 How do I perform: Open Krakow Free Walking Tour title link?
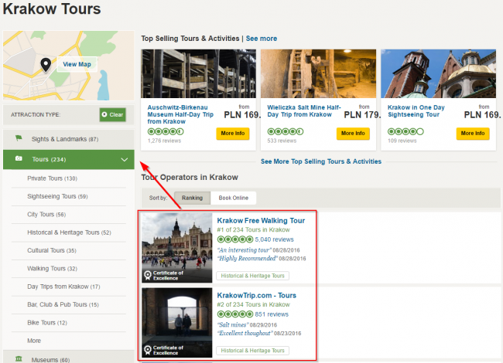[x=261, y=221]
